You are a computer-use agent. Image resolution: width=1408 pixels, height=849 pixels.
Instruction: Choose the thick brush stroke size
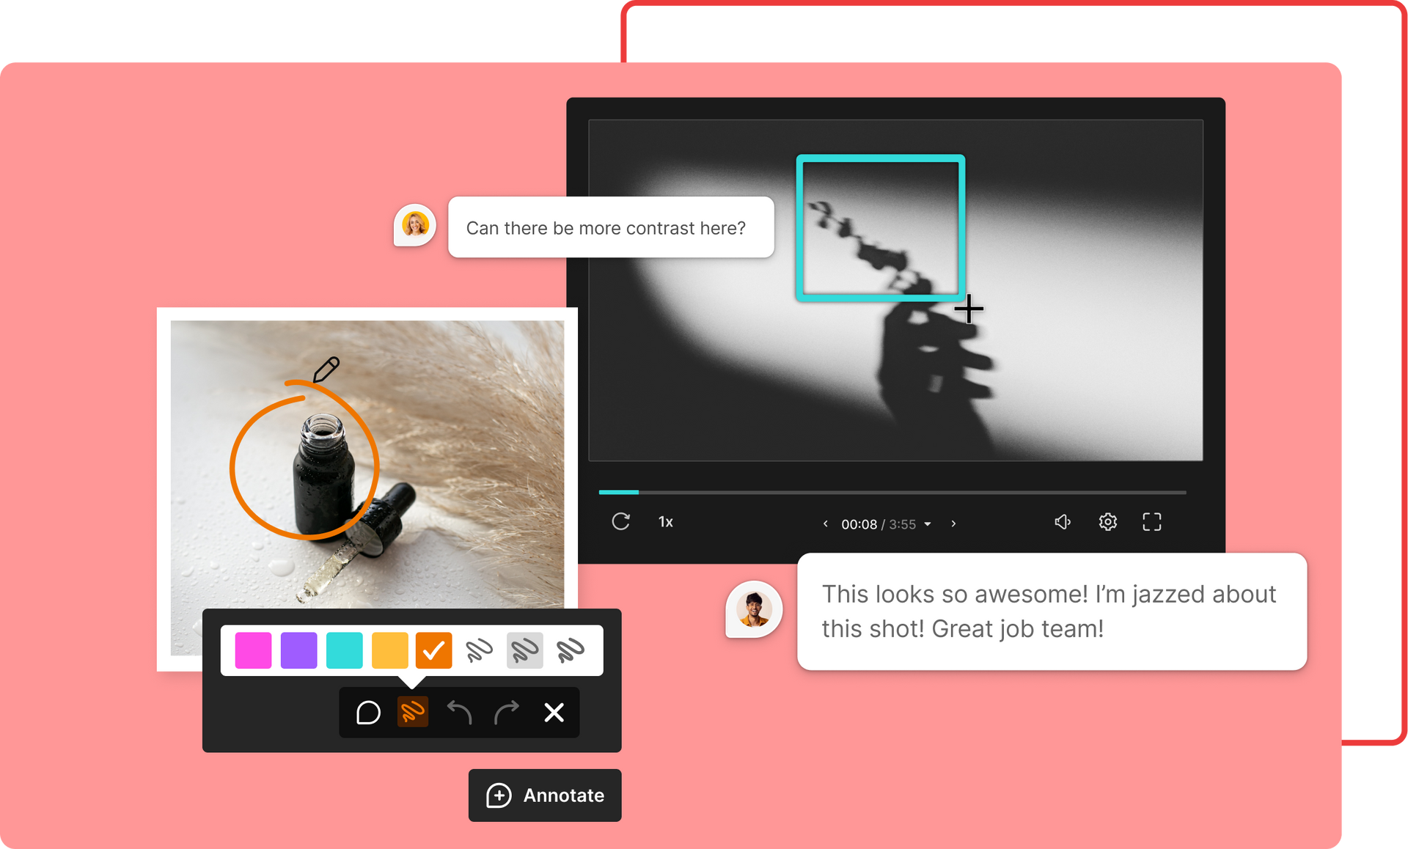pos(570,650)
